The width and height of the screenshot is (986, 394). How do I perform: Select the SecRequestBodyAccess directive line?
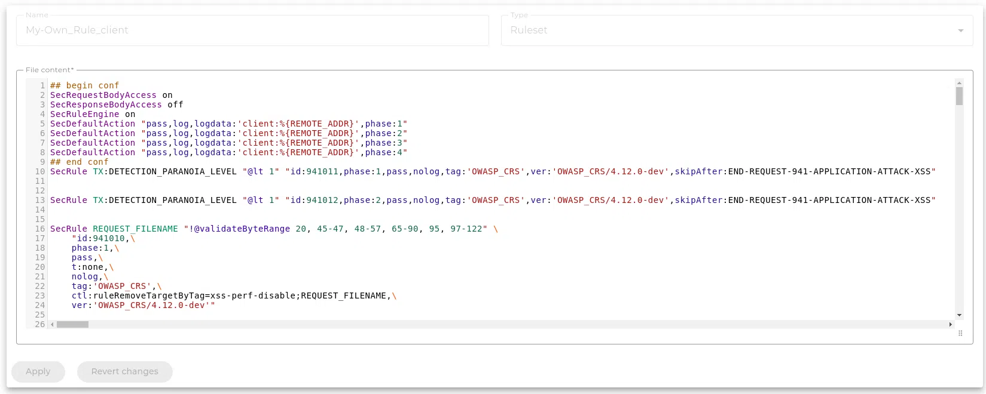(x=103, y=95)
